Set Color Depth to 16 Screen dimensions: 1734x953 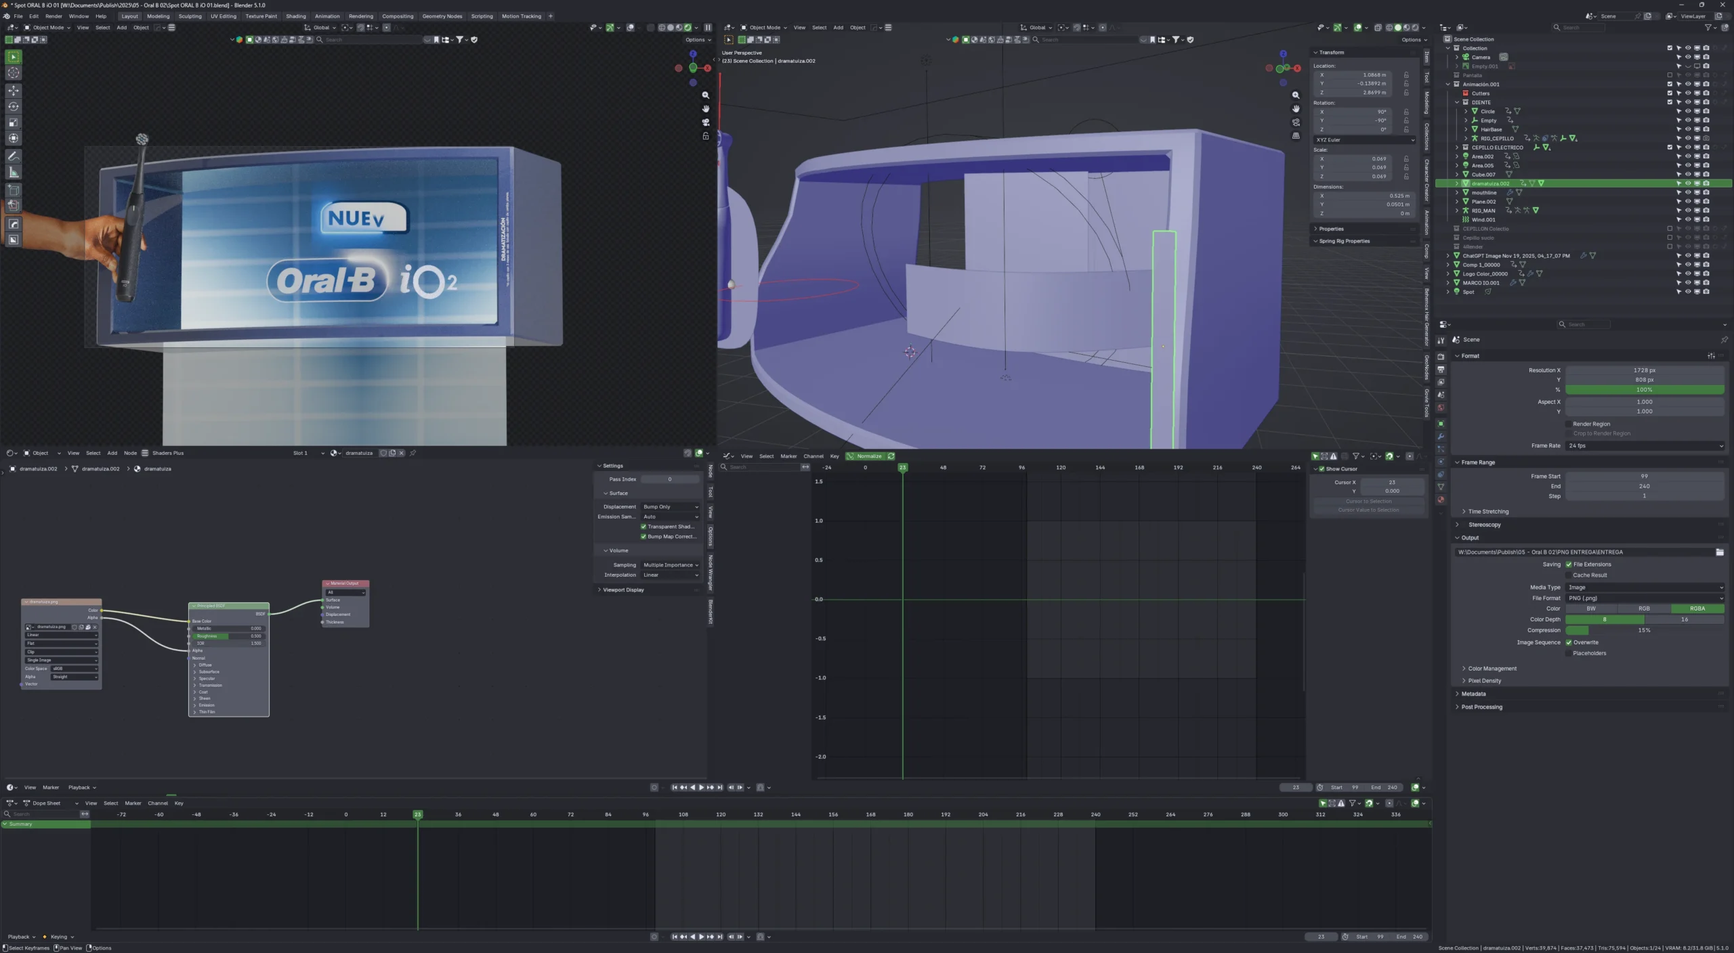[x=1685, y=620]
